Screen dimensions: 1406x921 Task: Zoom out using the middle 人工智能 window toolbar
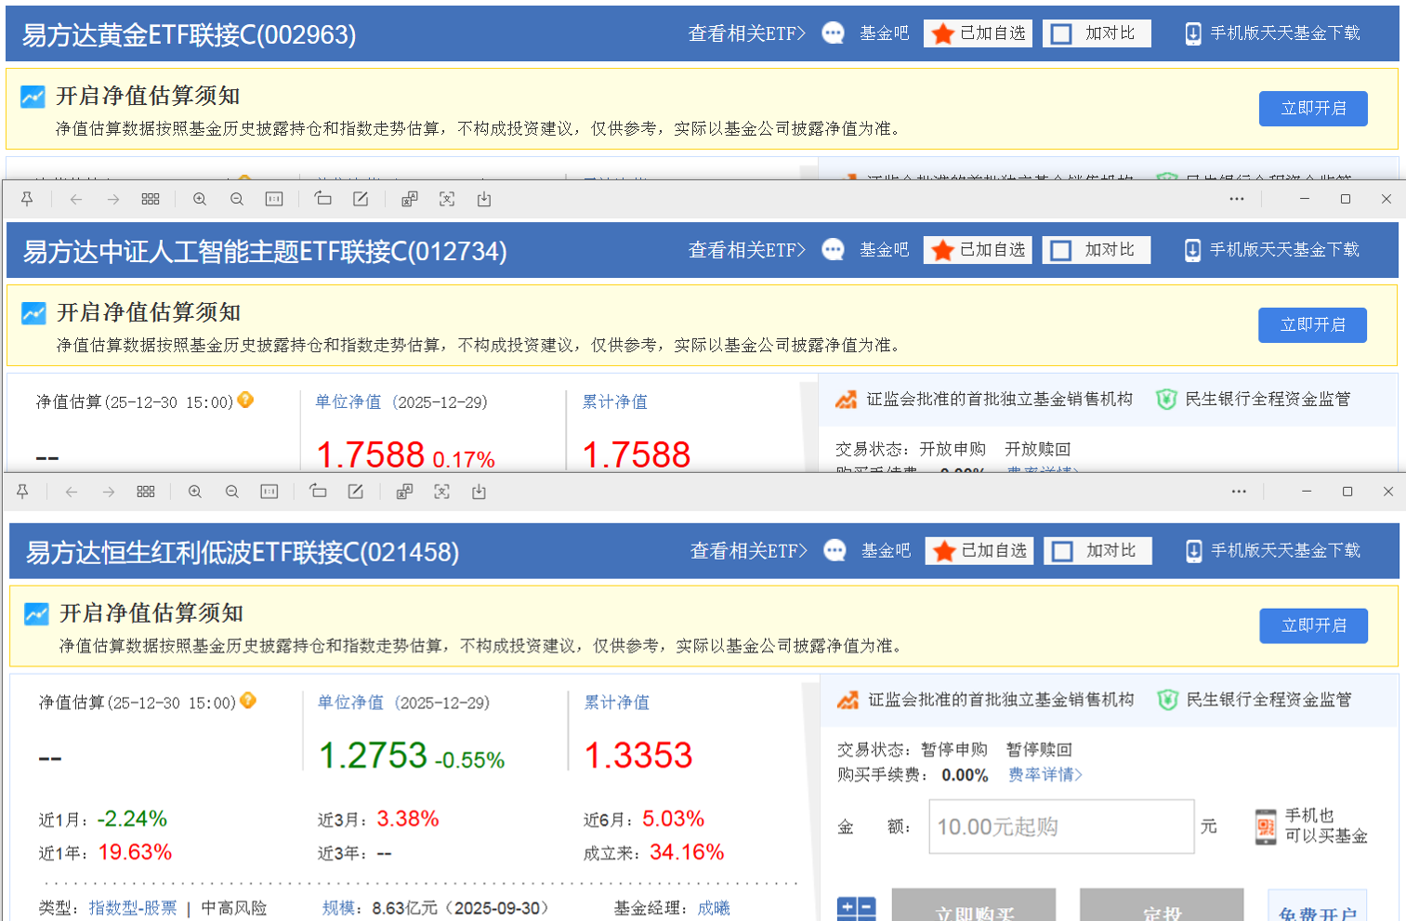(x=237, y=199)
